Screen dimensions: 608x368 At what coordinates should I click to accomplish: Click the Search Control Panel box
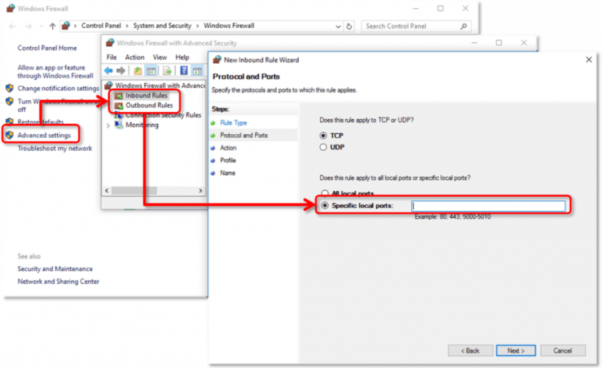click(x=416, y=26)
